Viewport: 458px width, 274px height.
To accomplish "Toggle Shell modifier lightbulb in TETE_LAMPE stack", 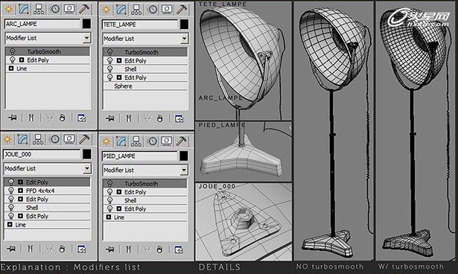I will tap(109, 69).
